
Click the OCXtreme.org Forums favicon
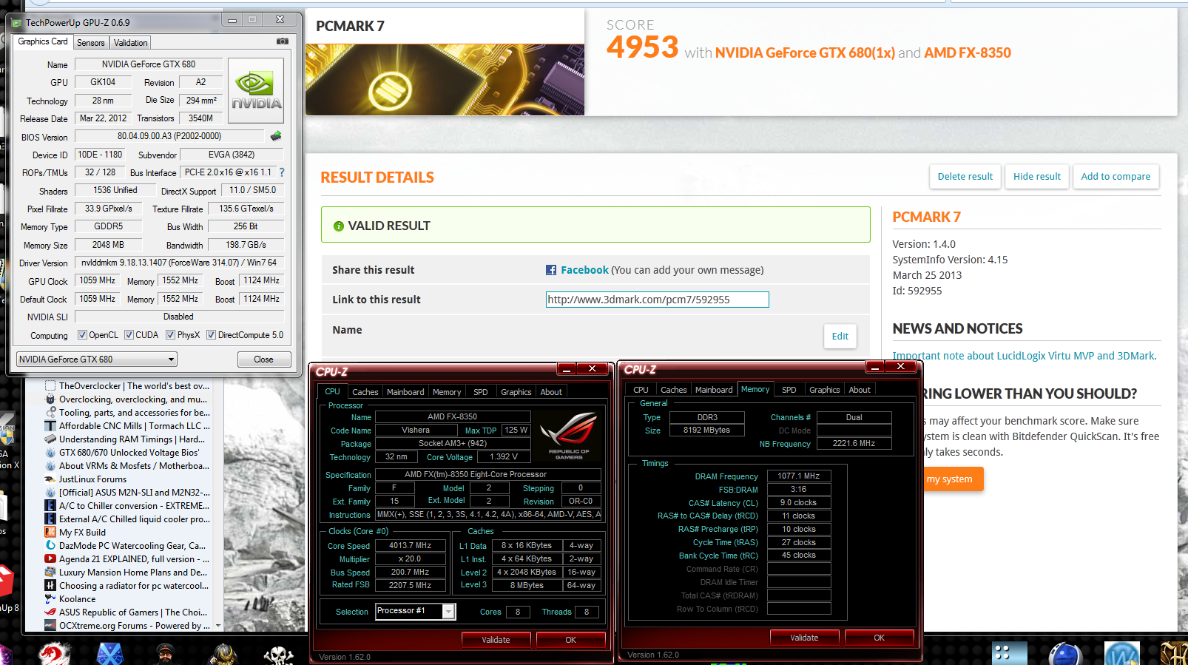50,626
